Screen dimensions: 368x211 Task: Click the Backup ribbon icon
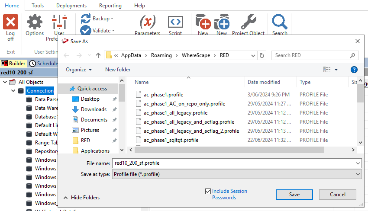[x=86, y=19]
